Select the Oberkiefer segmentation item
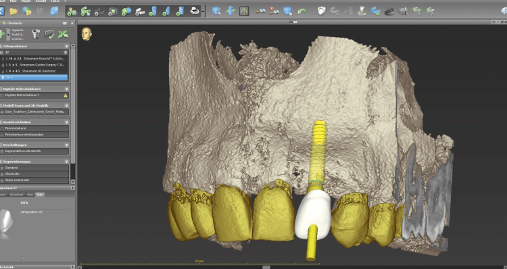The image size is (507, 269). coord(34,174)
